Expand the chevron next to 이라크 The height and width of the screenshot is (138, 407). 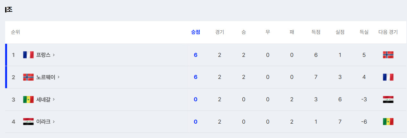[54, 122]
